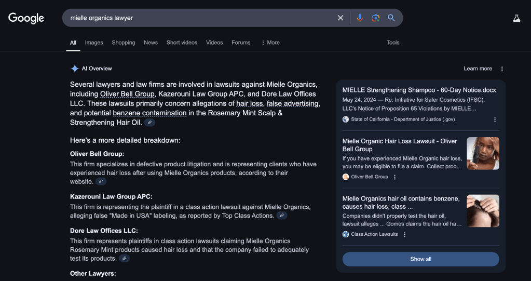The width and height of the screenshot is (531, 281).
Task: Open three-dot menu for Class Action Lawsuits source
Action: click(x=405, y=234)
